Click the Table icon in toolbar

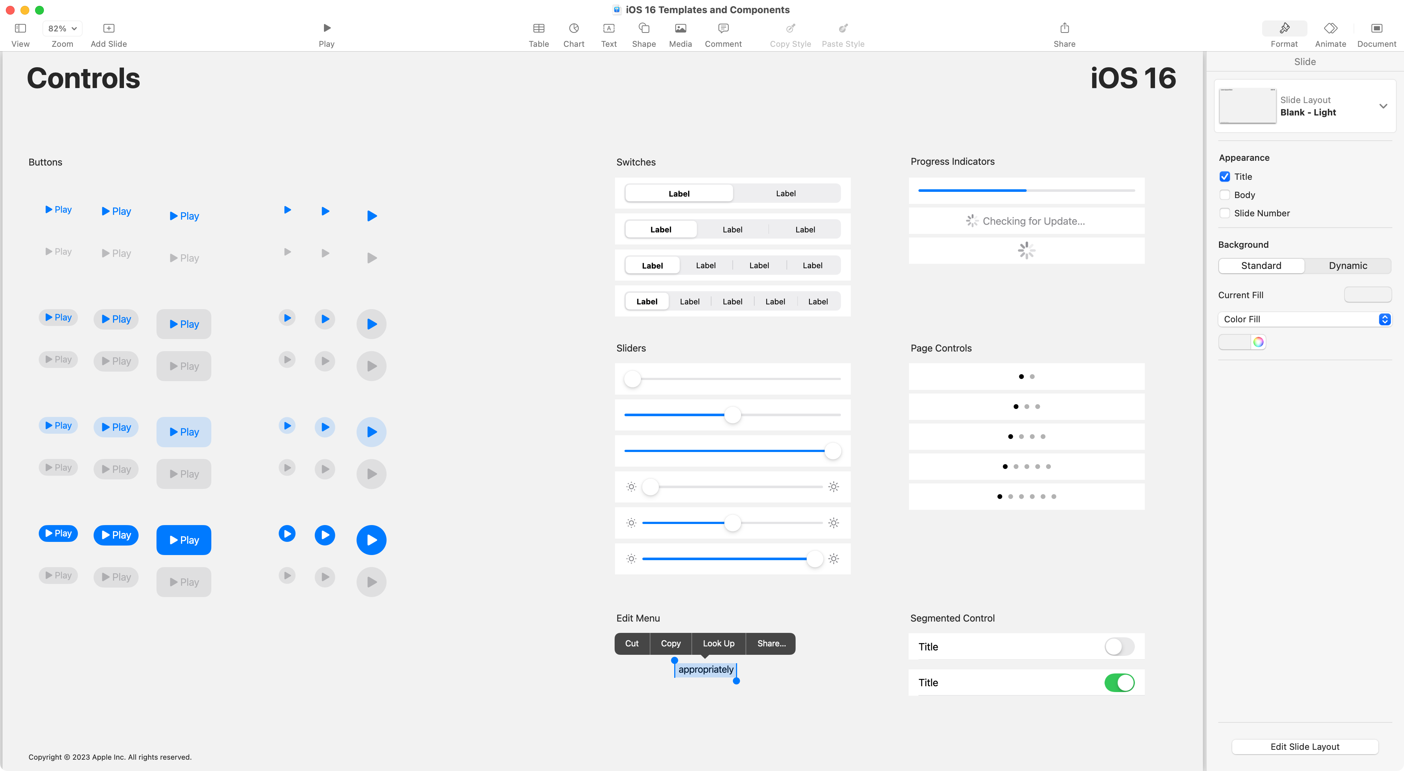coord(539,29)
